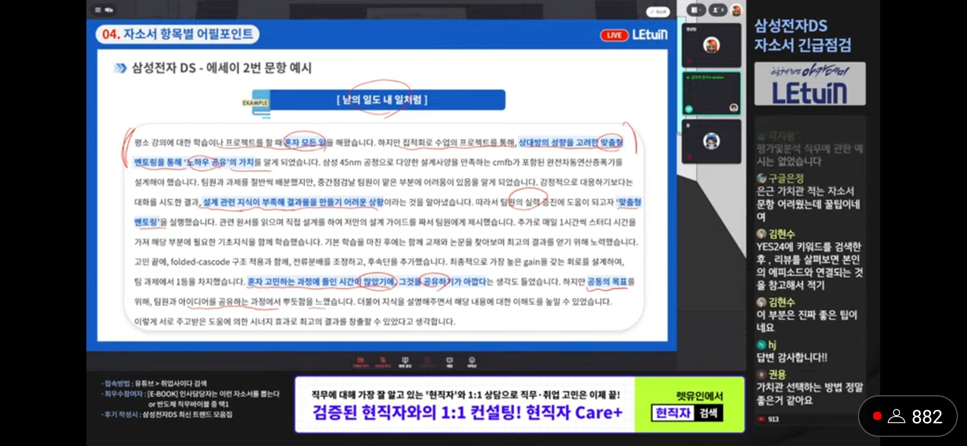Click the white pencil pill button
Viewport: 967px width, 446px height.
[657, 12]
